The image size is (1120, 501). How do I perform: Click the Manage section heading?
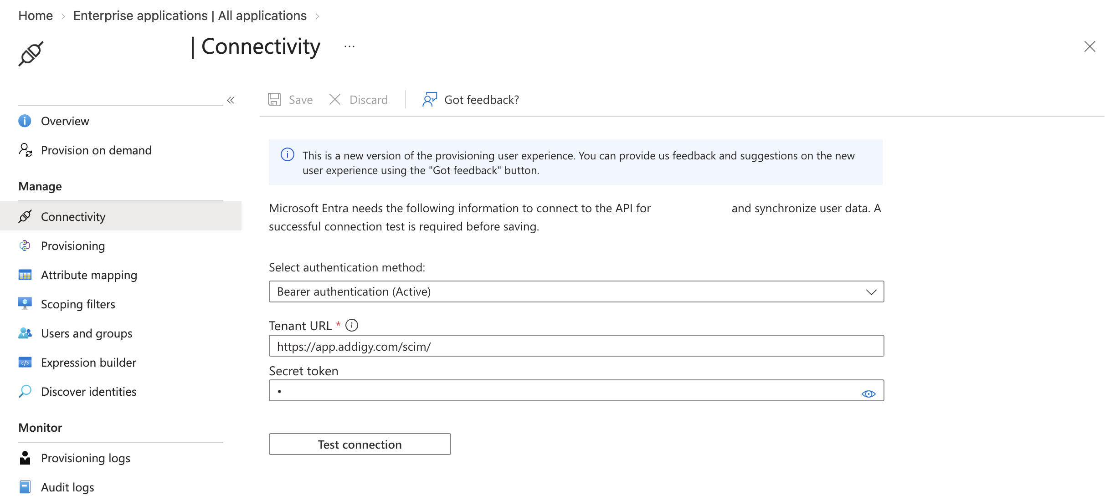(40, 186)
